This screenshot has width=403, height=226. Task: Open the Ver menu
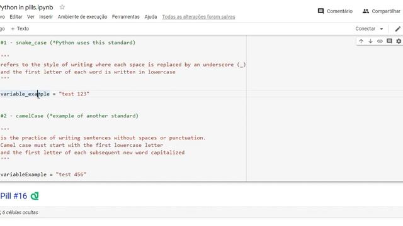[x=31, y=17]
